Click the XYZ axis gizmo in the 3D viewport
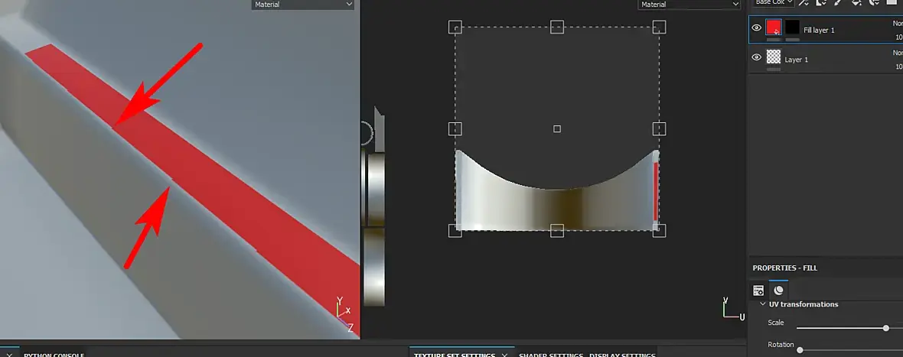Screen dimensions: 903x357 coord(344,316)
